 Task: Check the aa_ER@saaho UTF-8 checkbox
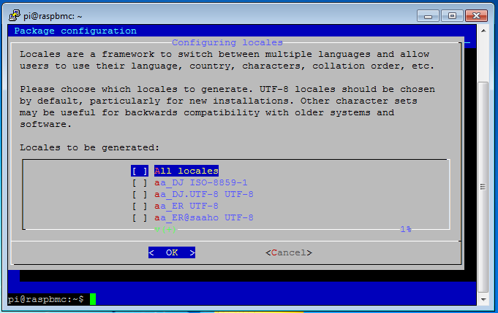[140, 218]
